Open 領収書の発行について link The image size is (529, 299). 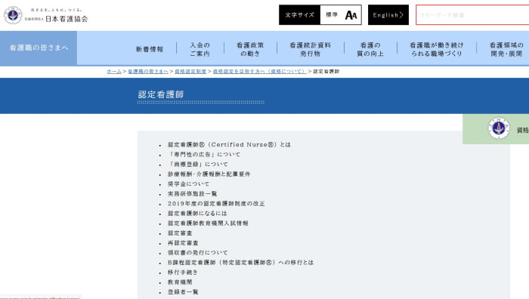point(198,252)
